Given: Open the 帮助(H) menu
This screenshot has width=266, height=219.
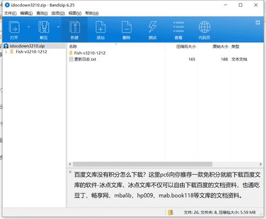Looking at the screenshot, I should click(92, 14).
